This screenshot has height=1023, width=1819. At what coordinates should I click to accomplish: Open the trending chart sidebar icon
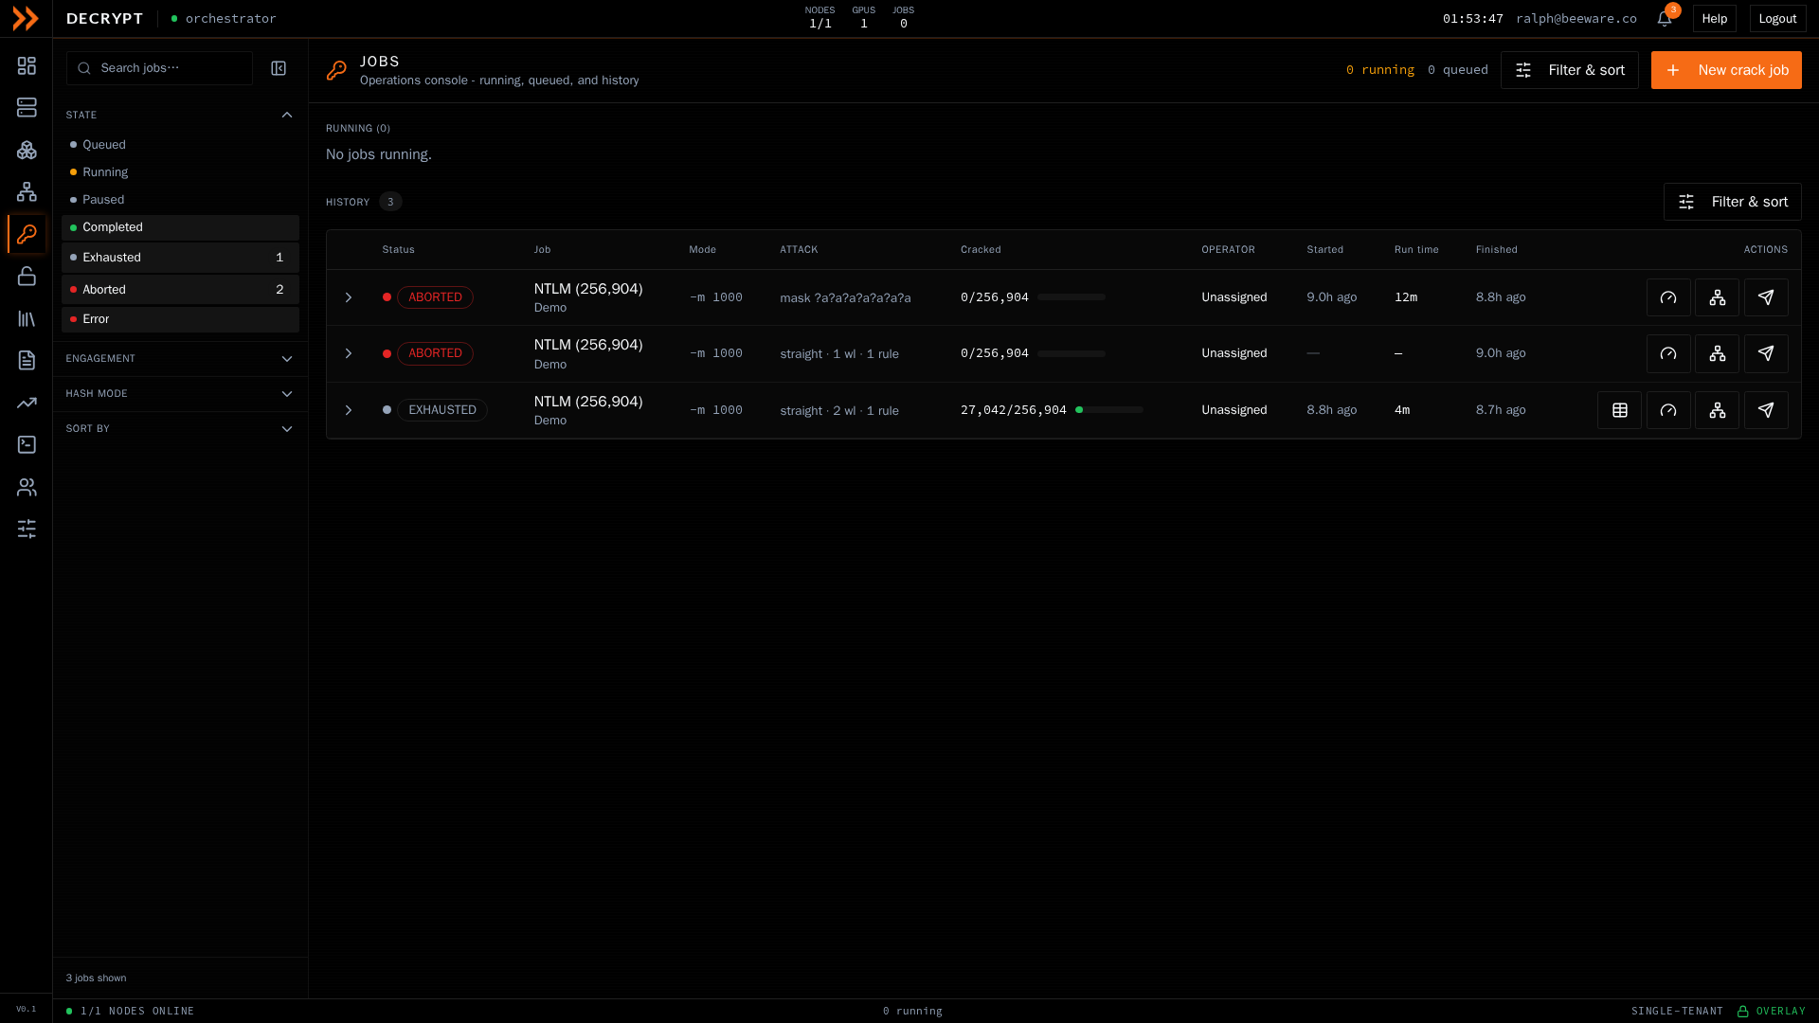27,403
